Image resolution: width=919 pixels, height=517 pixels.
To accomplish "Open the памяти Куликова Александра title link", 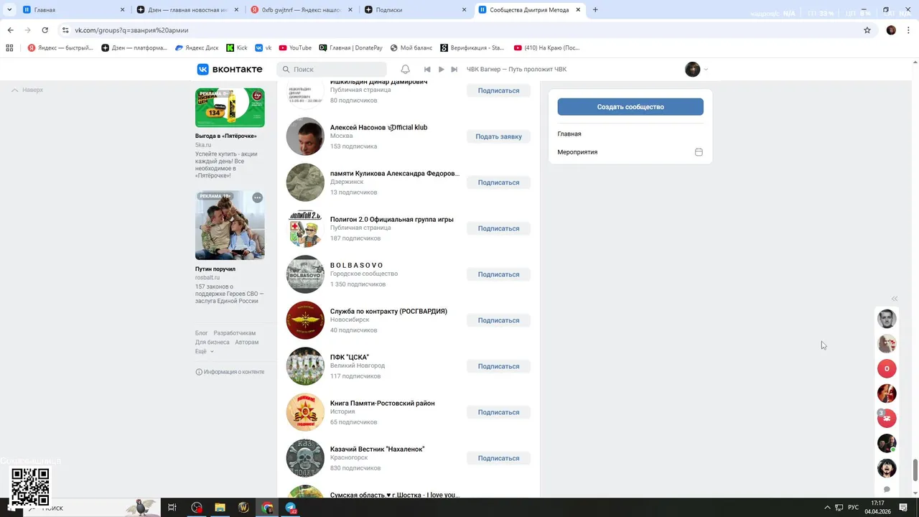I will (394, 174).
